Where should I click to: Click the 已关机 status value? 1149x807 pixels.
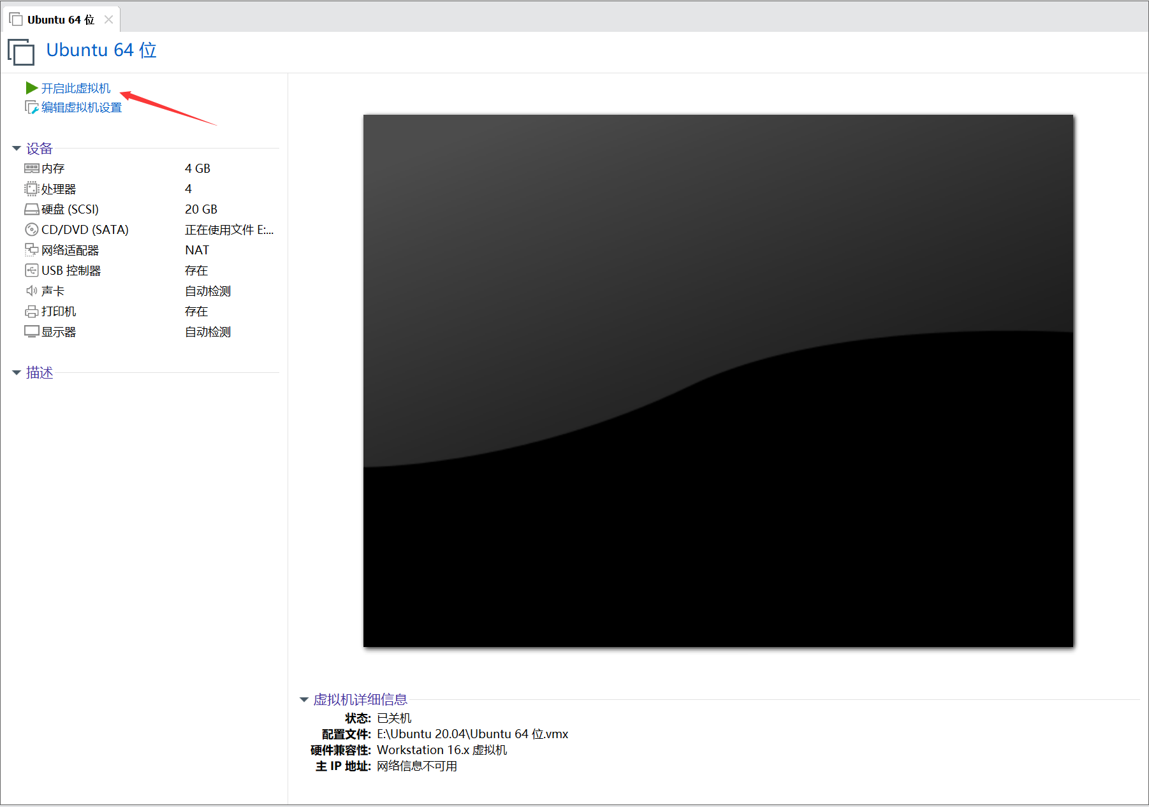click(x=394, y=718)
